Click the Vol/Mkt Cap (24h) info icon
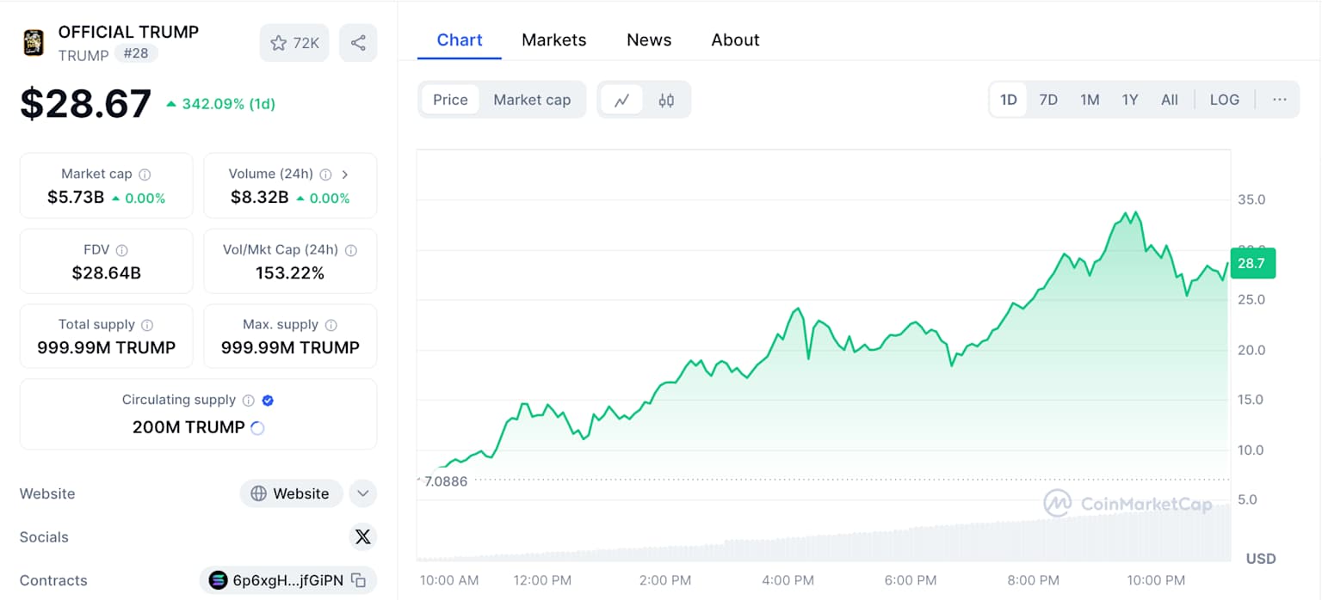 coord(351,250)
